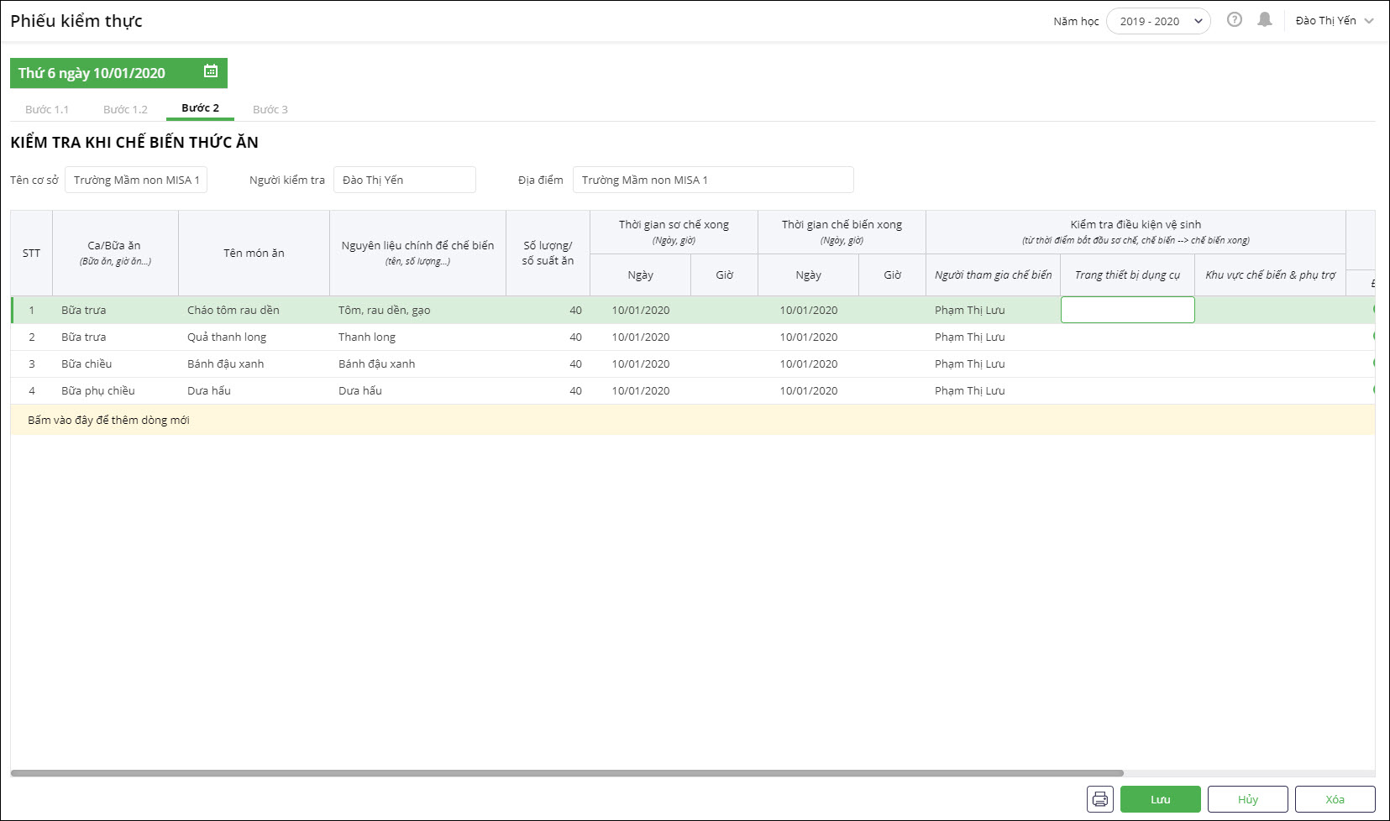Click the Người kiểm tra input field
The image size is (1390, 821).
[404, 180]
